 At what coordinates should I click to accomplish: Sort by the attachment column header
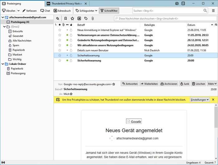pyautogui.click(x=64, y=25)
